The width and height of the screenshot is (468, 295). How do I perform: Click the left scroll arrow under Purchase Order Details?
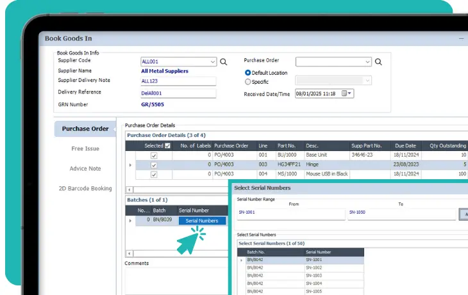(129, 190)
